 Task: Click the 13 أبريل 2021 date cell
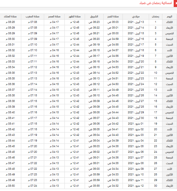[136, 22]
